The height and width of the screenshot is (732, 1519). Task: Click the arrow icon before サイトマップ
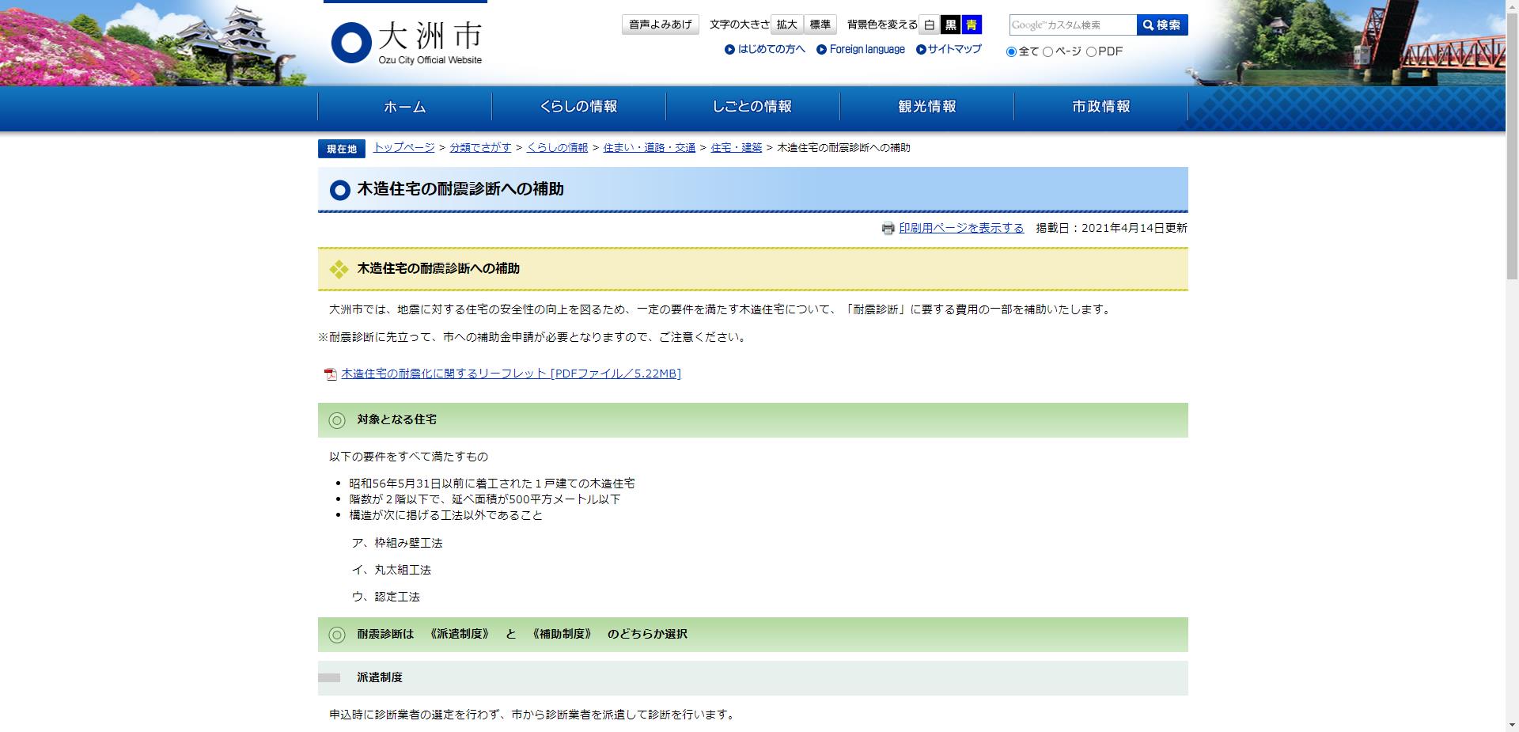[919, 50]
